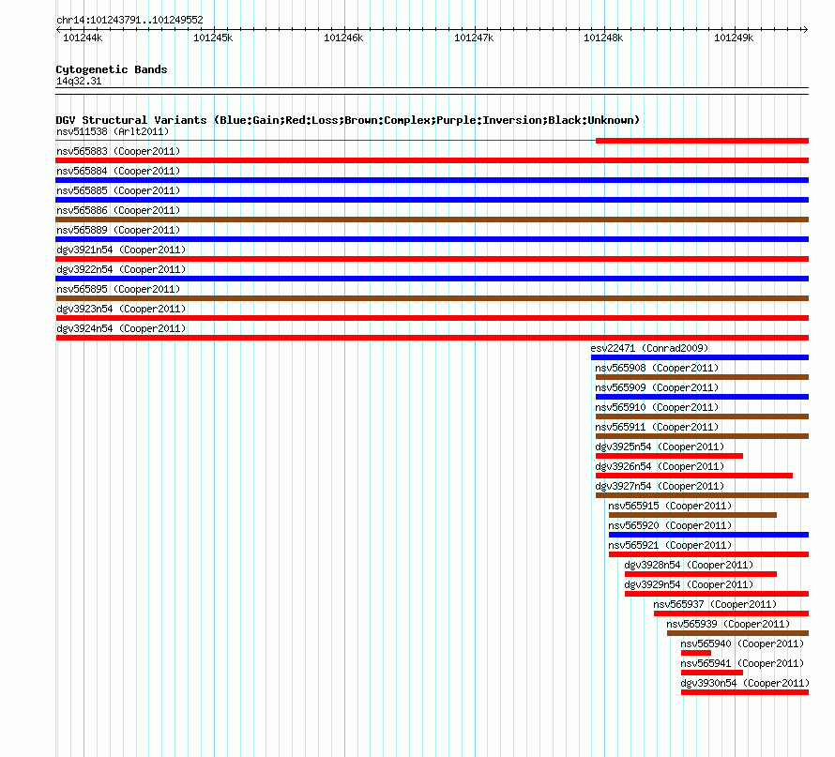Click the 101247k ruler label
The height and width of the screenshot is (757, 835).
coord(474,38)
